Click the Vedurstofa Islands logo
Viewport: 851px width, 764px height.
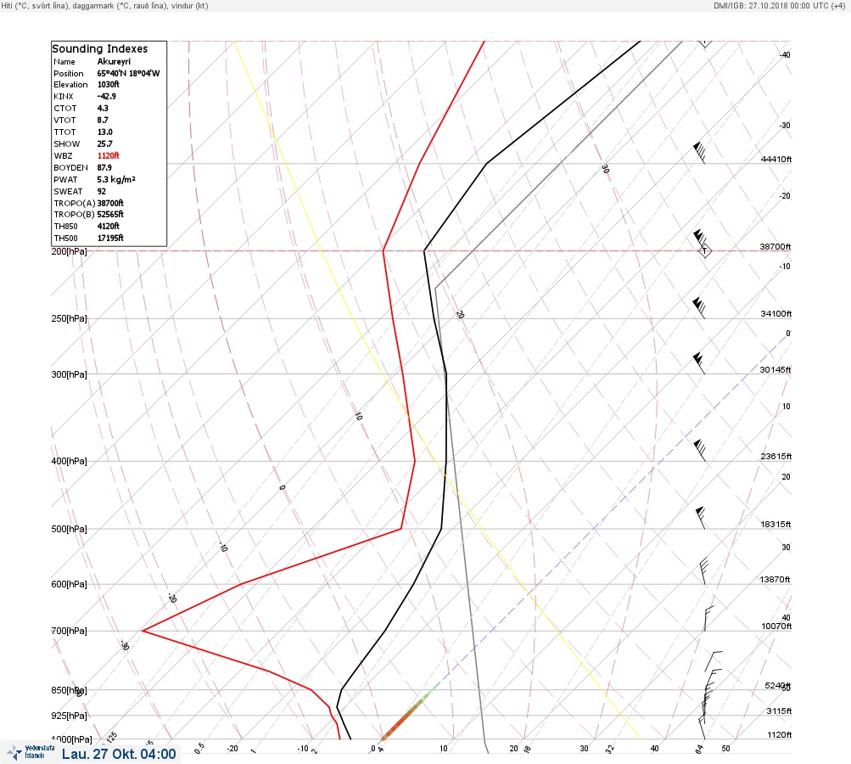point(31,752)
